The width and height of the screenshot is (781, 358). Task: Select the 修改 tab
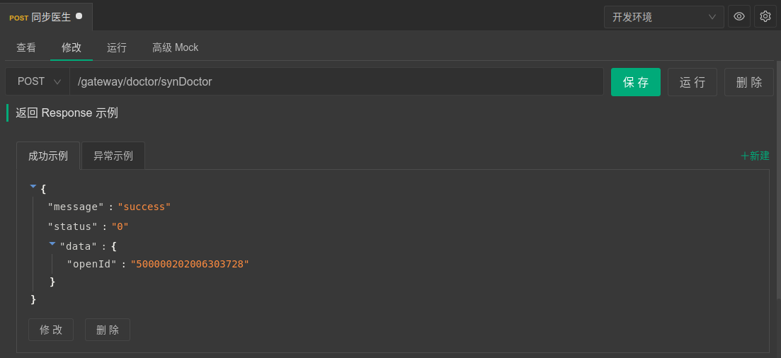(72, 47)
